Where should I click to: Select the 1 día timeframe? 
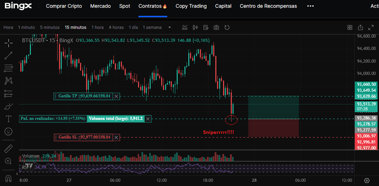click(x=133, y=27)
